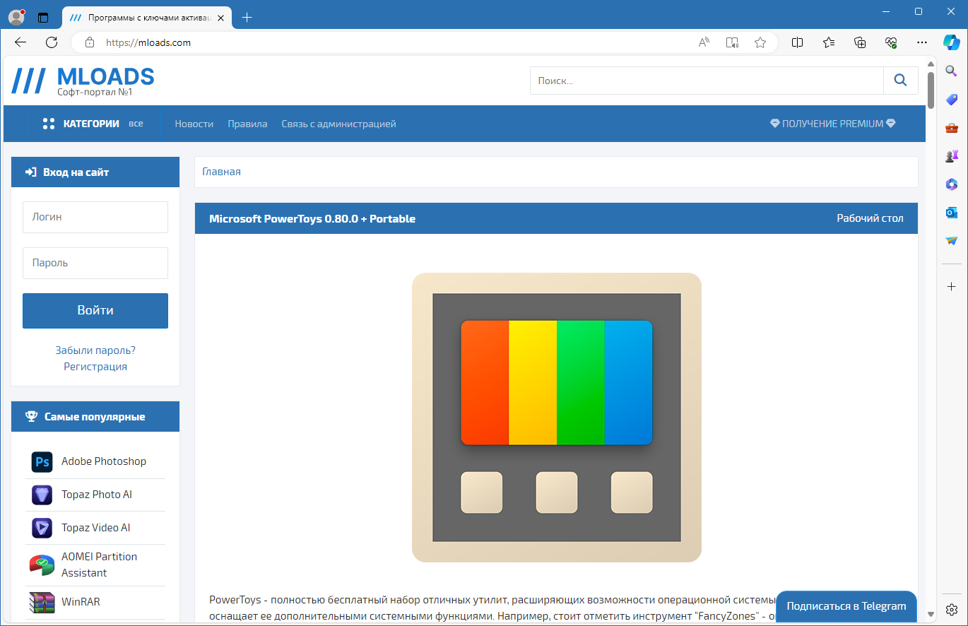Open the sidebar Drop paper-plane icon
The width and height of the screenshot is (968, 626).
[952, 241]
